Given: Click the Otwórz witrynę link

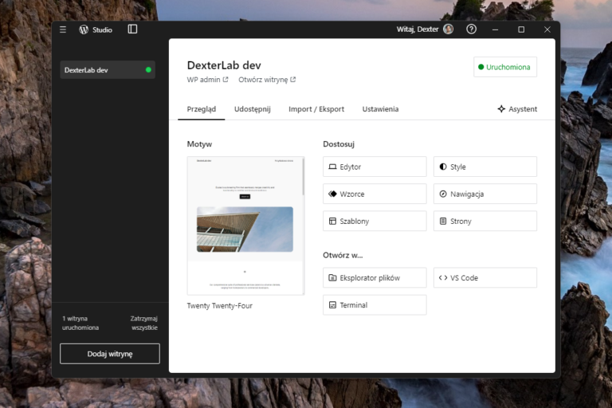Looking at the screenshot, I should click(x=267, y=79).
